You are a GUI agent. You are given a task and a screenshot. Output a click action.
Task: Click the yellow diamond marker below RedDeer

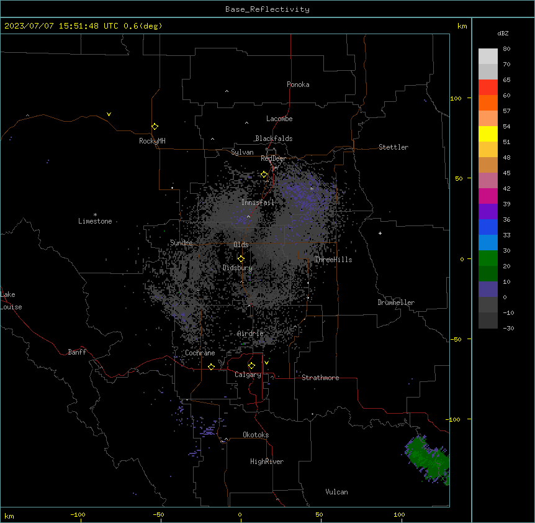(264, 175)
